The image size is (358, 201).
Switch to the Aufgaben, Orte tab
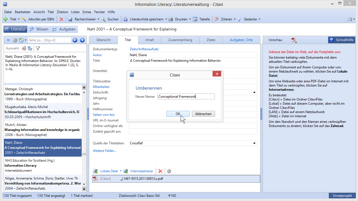pos(241,40)
